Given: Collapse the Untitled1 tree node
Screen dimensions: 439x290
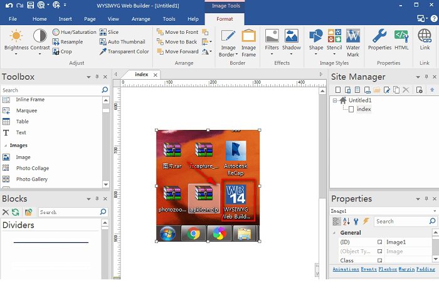Looking at the screenshot, I should (335, 100).
